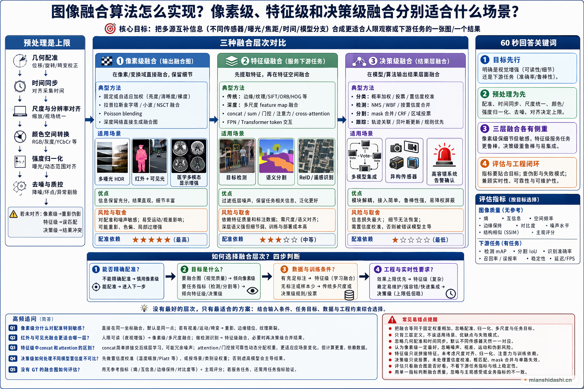Click the text FPN / Transformer token 交互

259,122
